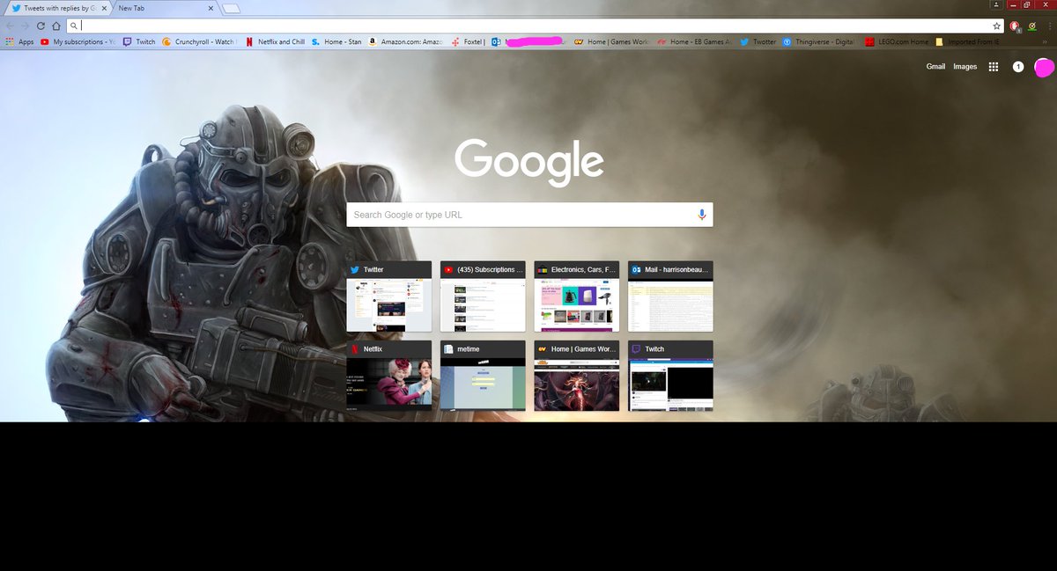Open the 'metime' most-visited tile

tap(483, 376)
